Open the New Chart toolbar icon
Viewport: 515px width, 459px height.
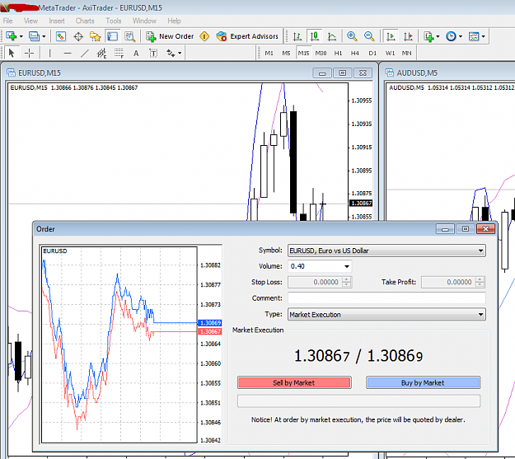click(12, 36)
